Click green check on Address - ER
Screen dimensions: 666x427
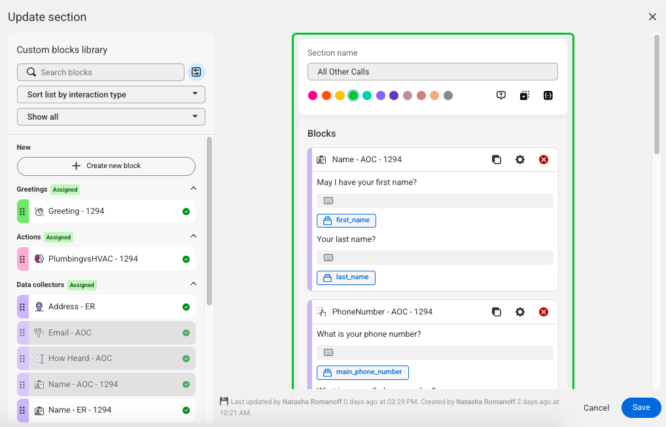pyautogui.click(x=186, y=307)
